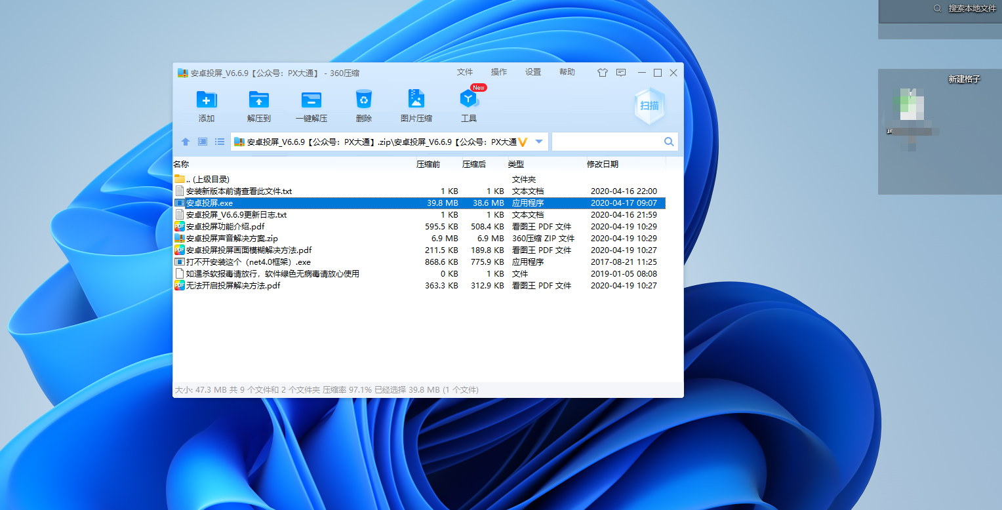
Task: Go up one level with the up arrow
Action: click(186, 142)
